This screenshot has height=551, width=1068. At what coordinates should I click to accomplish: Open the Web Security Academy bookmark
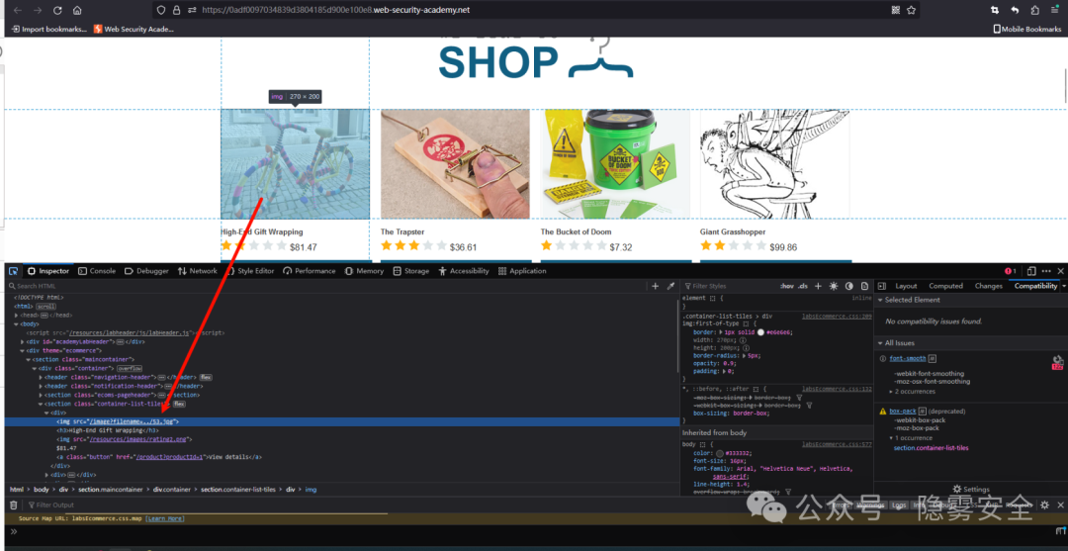tap(133, 29)
